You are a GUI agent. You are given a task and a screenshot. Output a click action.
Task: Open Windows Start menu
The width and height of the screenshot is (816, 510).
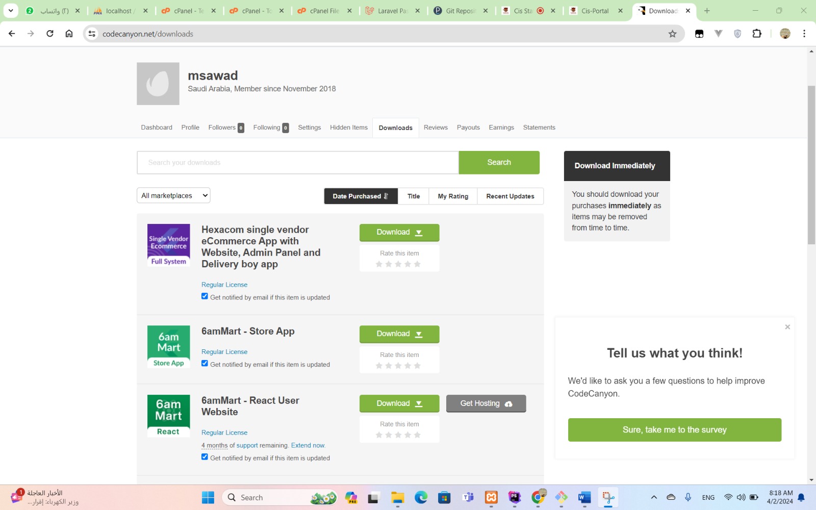tap(208, 497)
